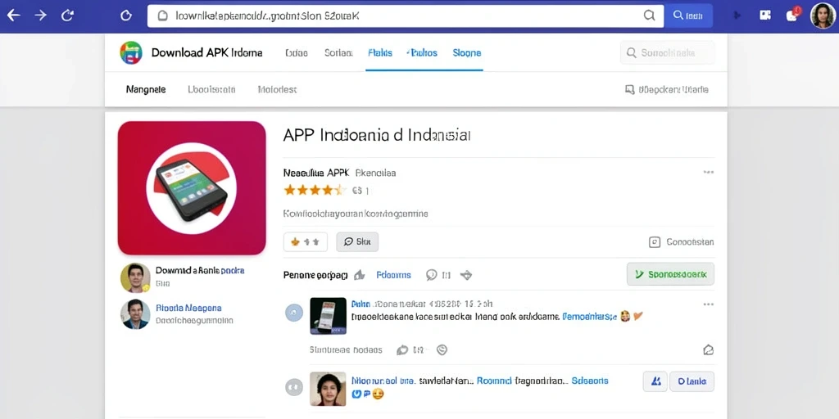Open the three-dot menu beside app name
839x419 pixels.
(709, 173)
